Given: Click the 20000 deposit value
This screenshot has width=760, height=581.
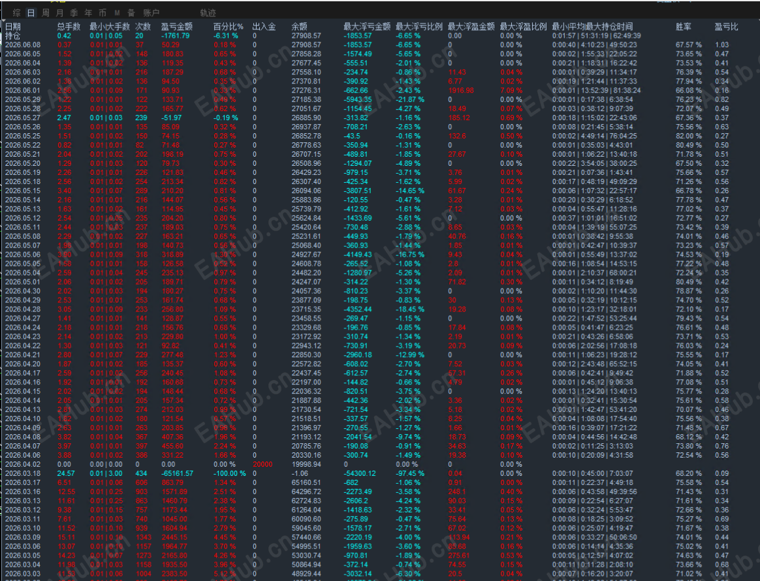Looking at the screenshot, I should (262, 464).
